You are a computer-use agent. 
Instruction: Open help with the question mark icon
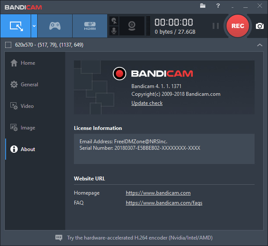coord(218,6)
